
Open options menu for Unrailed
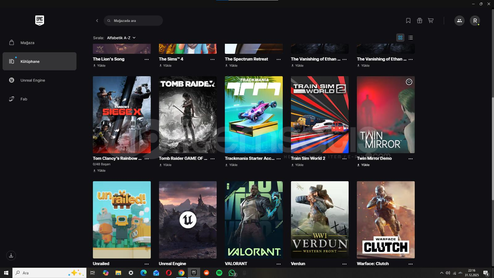click(x=147, y=264)
